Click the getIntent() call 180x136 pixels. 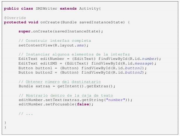point(70,86)
